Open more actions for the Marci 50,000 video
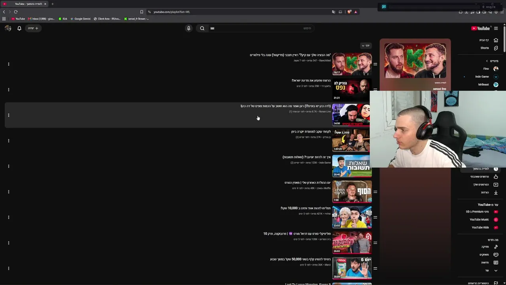 click(8, 268)
